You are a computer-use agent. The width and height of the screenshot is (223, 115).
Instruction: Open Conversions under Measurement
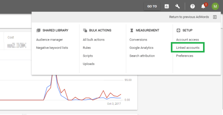[x=138, y=40]
